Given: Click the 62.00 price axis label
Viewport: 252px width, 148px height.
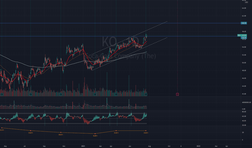Looking at the screenshot, I should 244,16.
